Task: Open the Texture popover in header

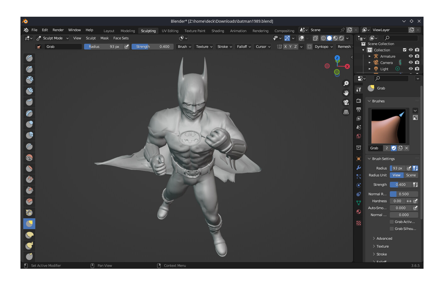Action: pos(204,47)
